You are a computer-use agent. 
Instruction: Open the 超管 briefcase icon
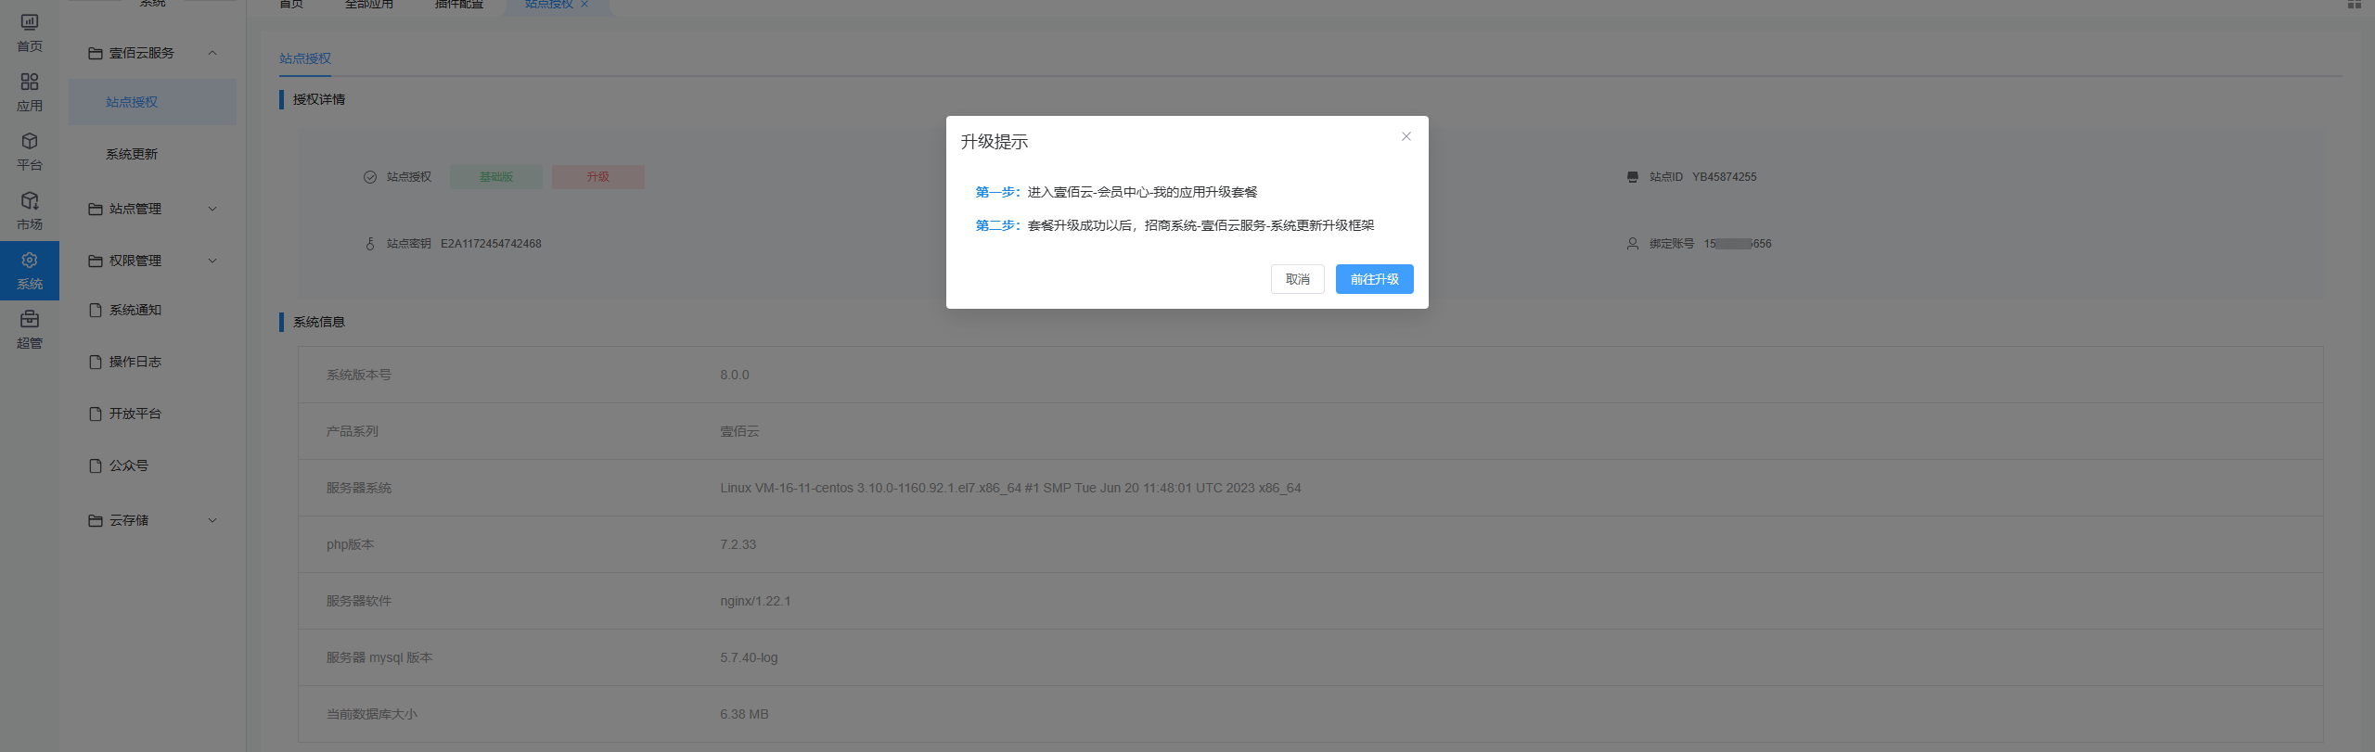point(30,319)
